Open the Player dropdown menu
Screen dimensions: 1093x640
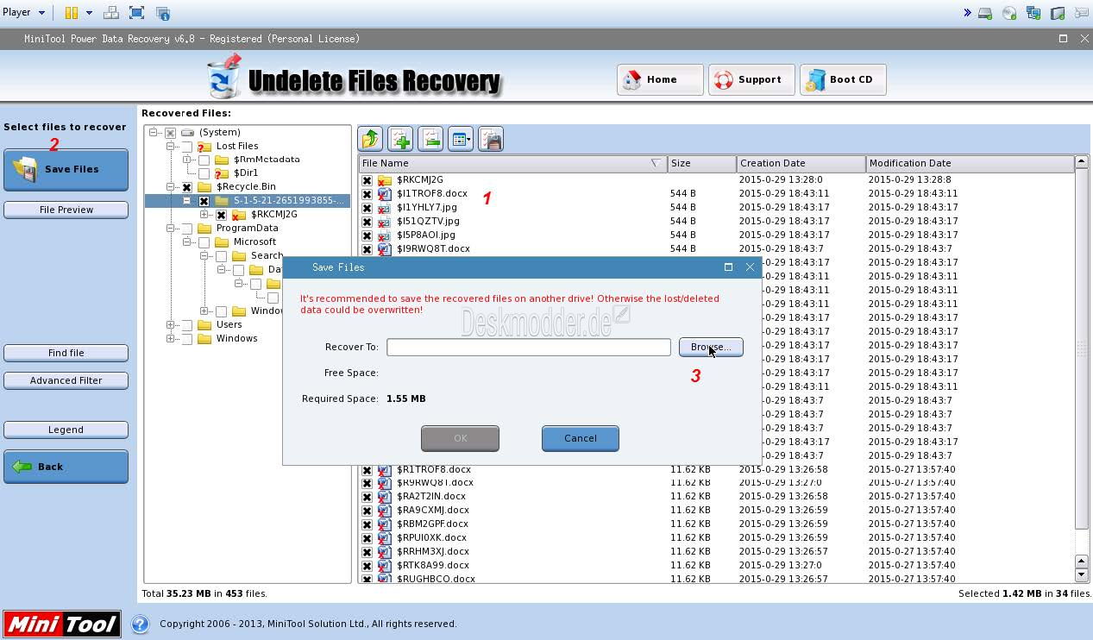pyautogui.click(x=24, y=13)
